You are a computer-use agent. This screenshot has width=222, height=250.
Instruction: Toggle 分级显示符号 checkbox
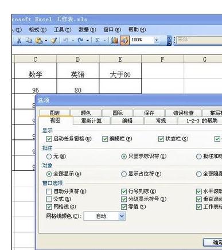point(124,199)
